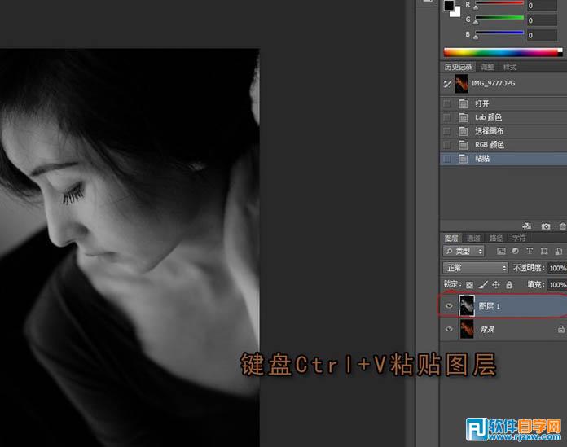This screenshot has height=447, width=567.
Task: Switch to the 路径 paths tab
Action: [x=496, y=238]
